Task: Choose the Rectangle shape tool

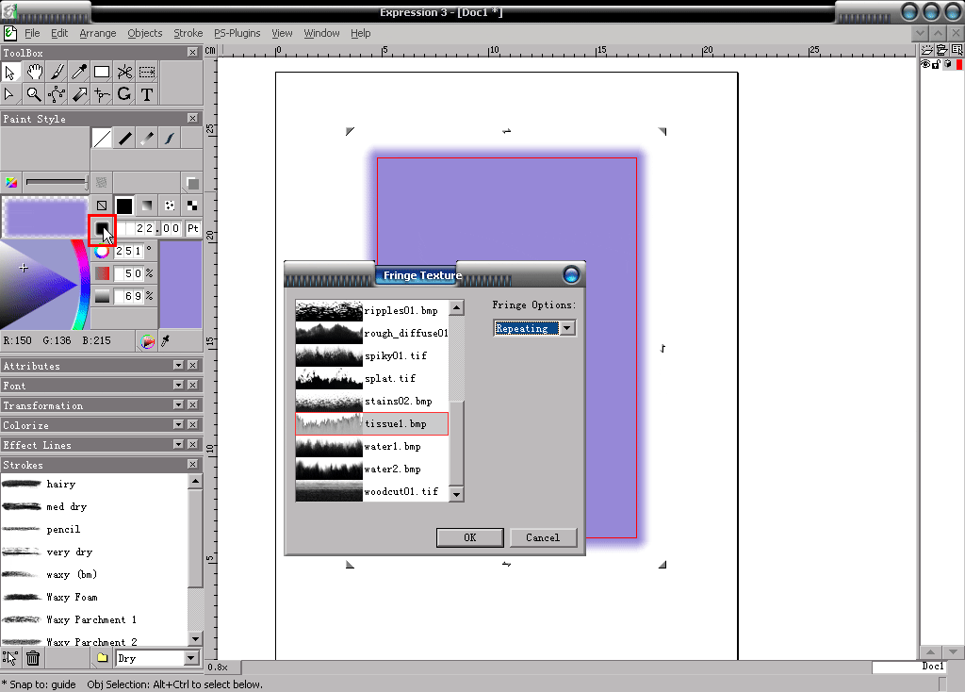Action: tap(102, 73)
